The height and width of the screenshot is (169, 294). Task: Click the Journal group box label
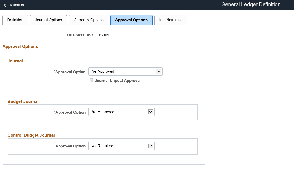(x=15, y=61)
